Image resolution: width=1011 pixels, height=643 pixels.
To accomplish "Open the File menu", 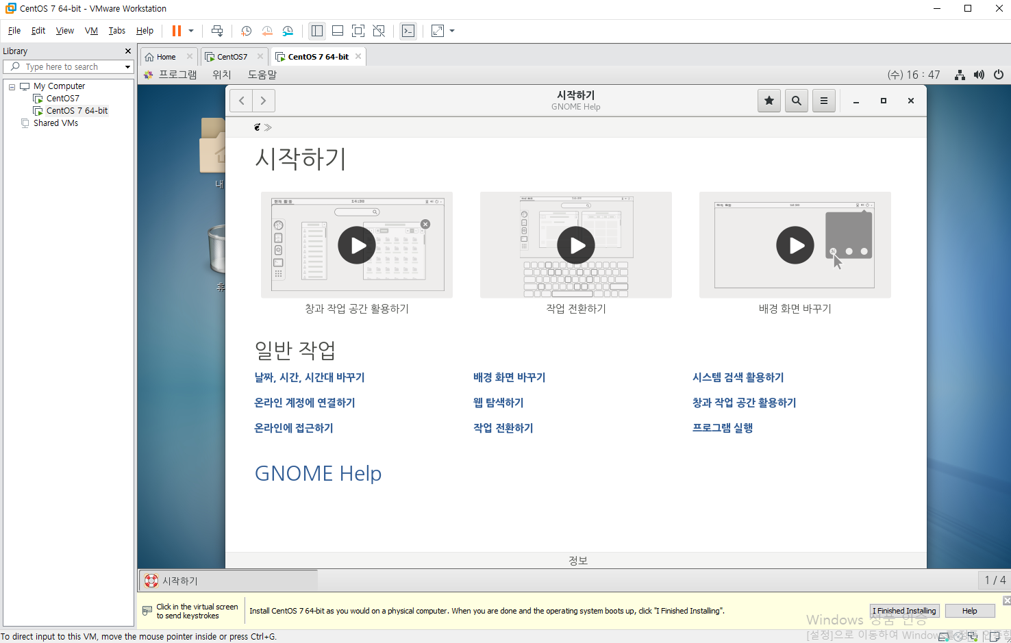I will (14, 31).
